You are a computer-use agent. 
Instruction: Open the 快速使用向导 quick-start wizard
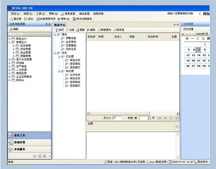click(x=46, y=19)
